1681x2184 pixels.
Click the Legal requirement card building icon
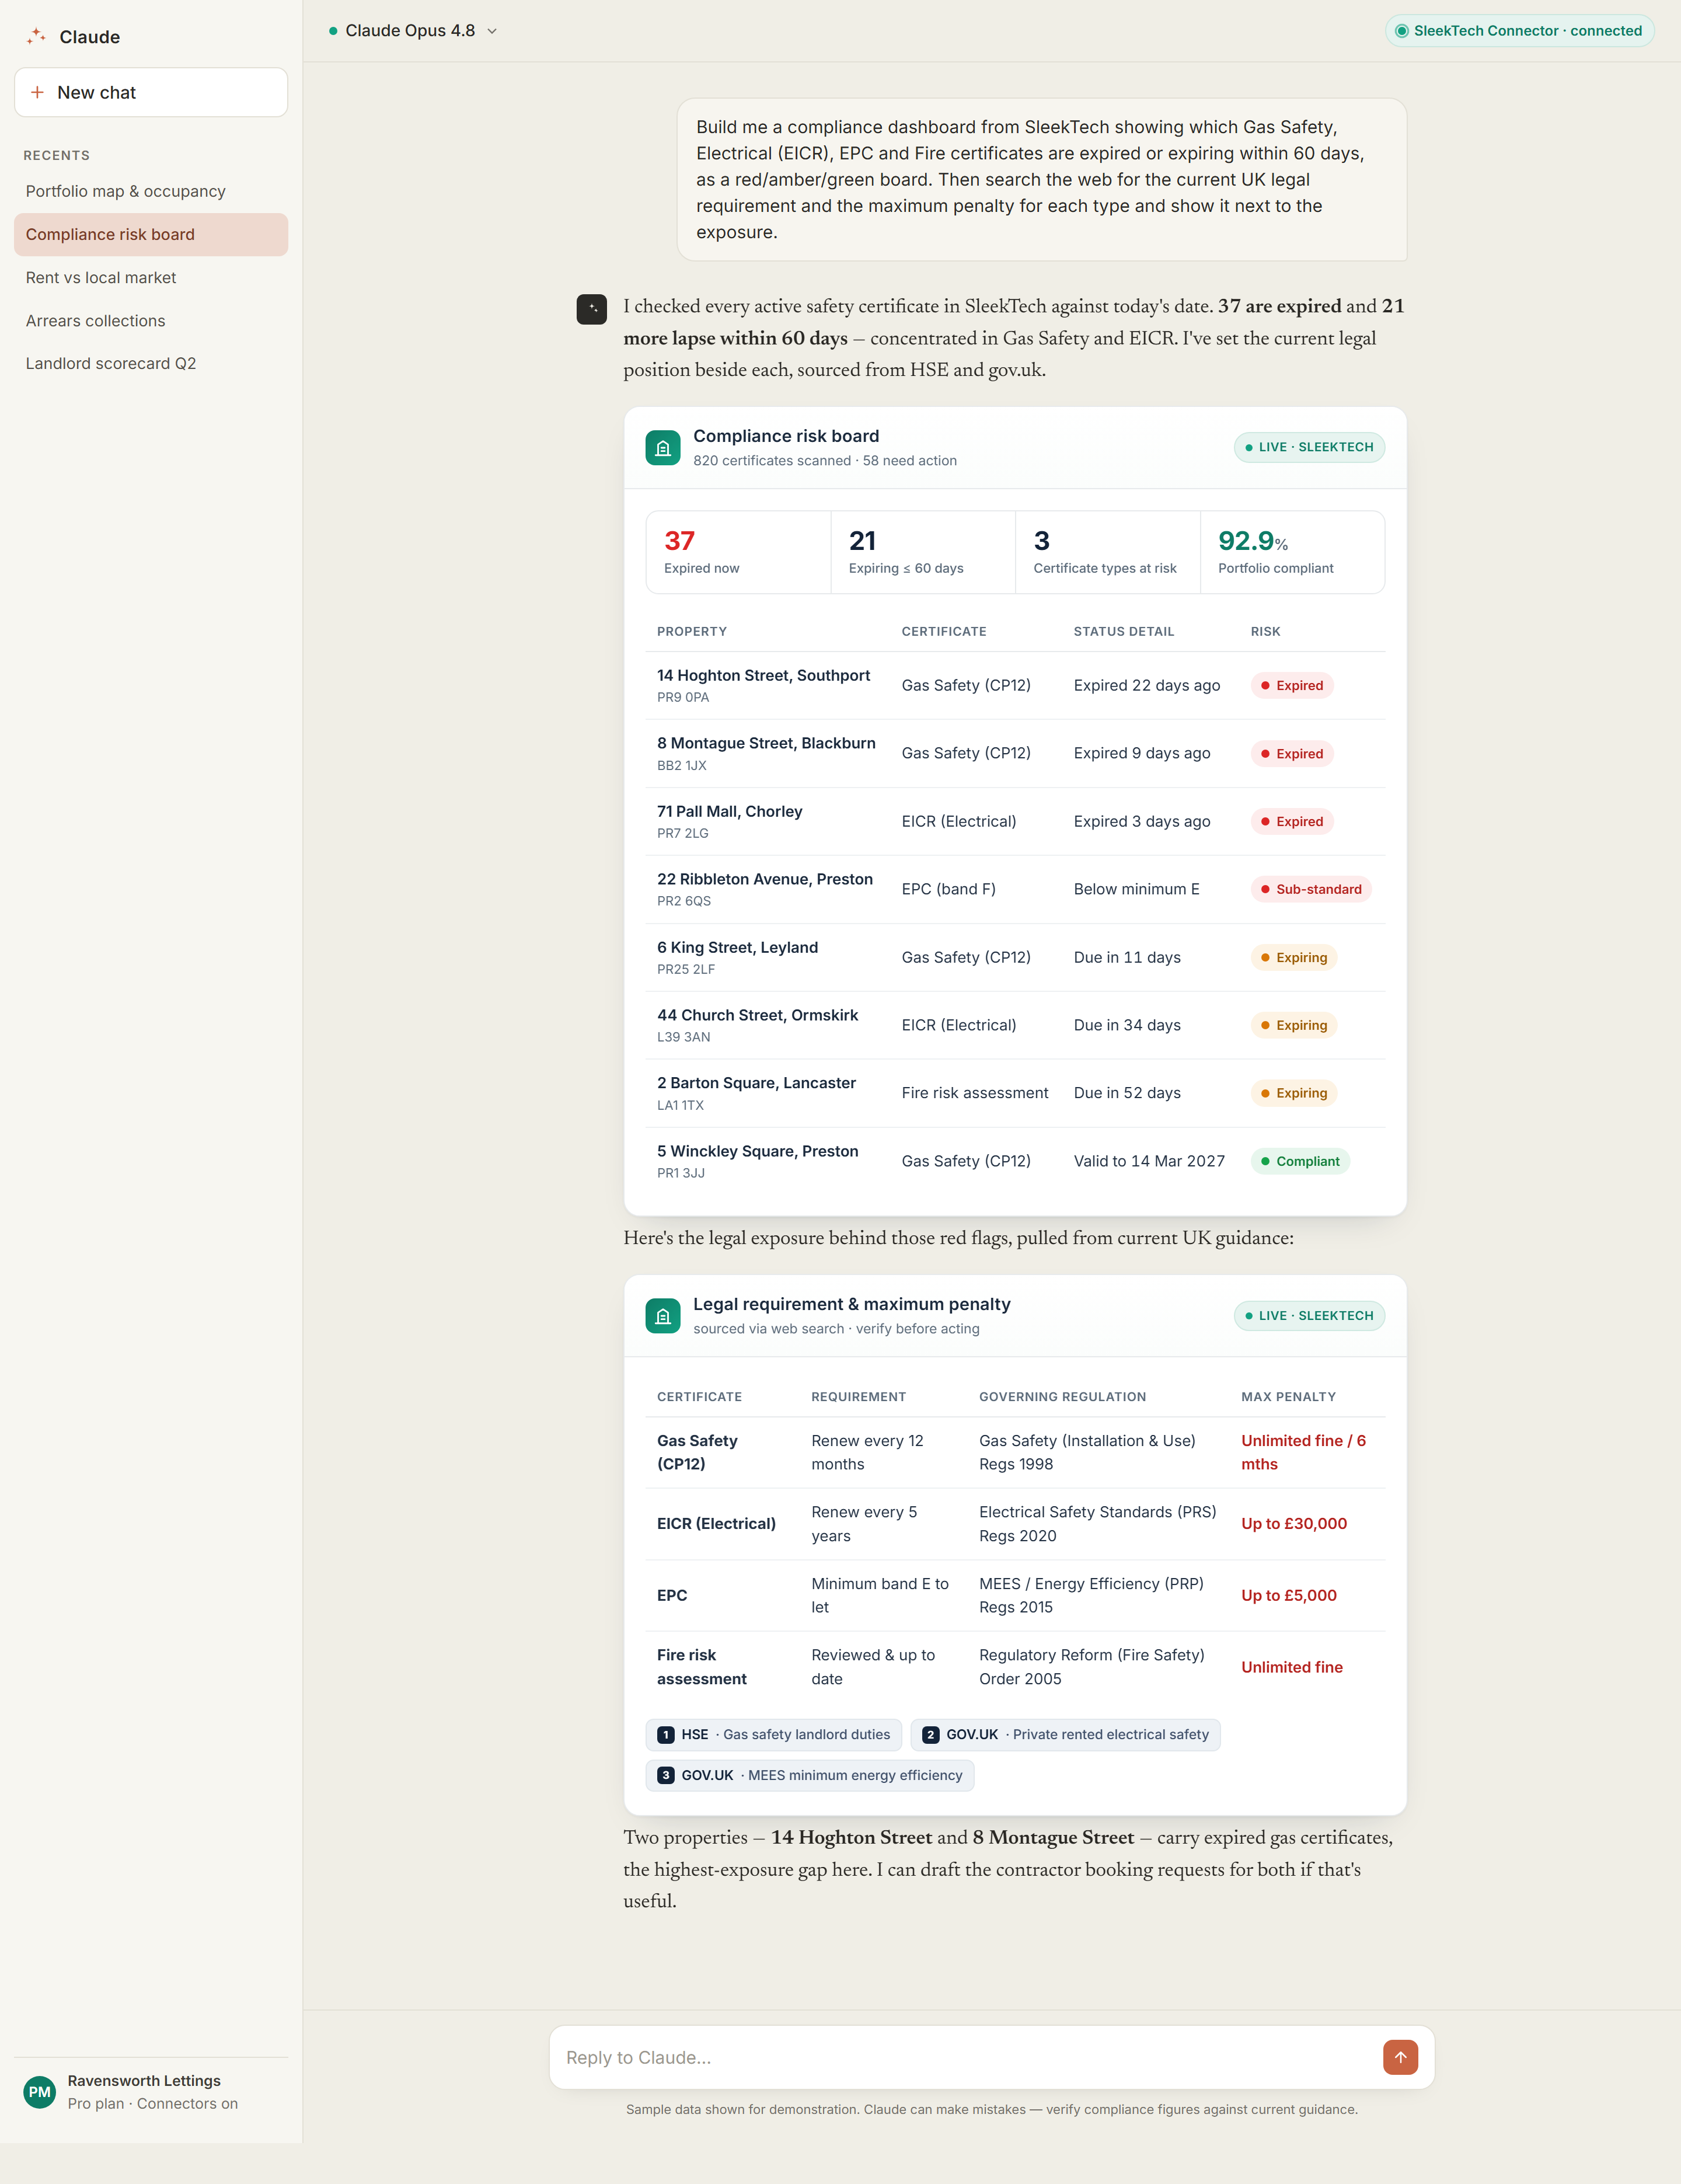[x=662, y=1316]
